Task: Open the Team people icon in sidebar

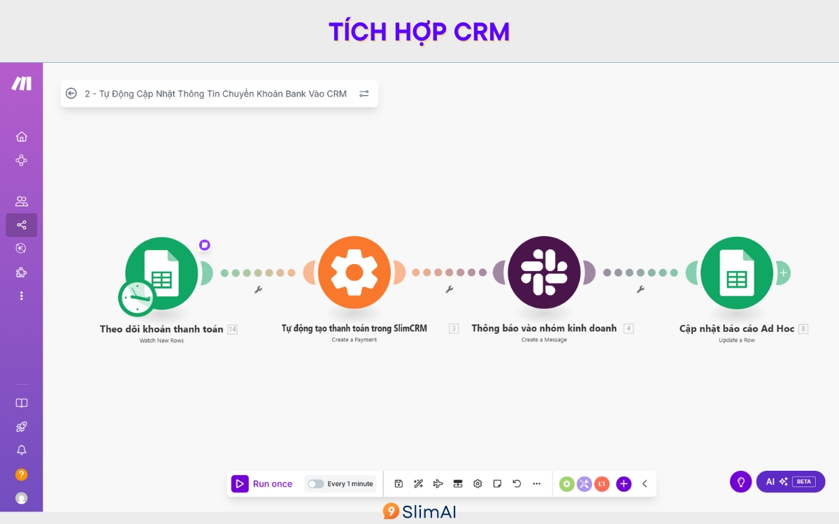Action: click(22, 202)
